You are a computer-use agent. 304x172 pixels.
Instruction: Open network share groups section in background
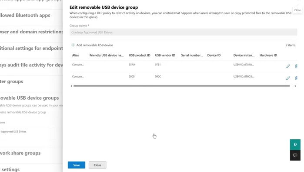tap(20, 153)
